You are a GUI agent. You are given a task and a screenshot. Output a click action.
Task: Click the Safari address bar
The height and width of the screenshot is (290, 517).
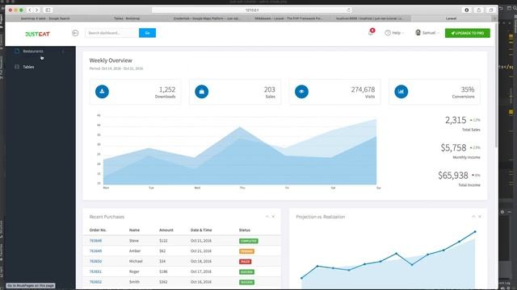click(252, 10)
